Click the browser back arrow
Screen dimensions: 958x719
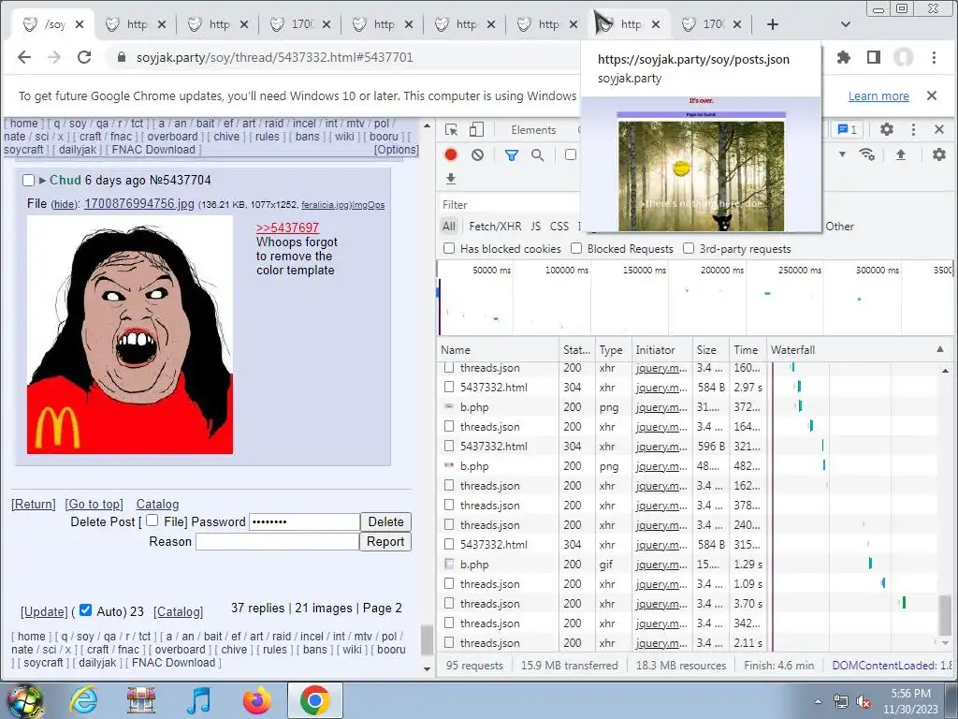(x=24, y=57)
